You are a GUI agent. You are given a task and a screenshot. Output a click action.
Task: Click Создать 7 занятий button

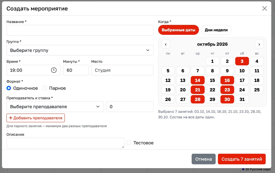click(x=242, y=159)
